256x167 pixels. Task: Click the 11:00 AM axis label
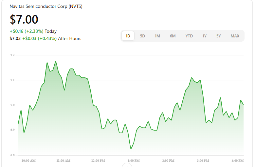(x=64, y=161)
